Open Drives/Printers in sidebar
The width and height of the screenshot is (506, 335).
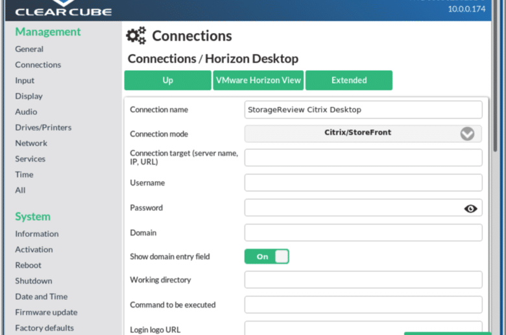pos(43,127)
